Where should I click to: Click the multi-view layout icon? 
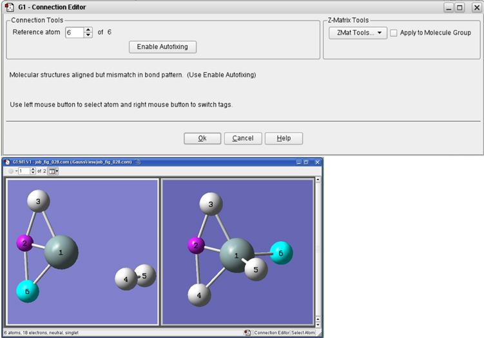click(x=51, y=171)
